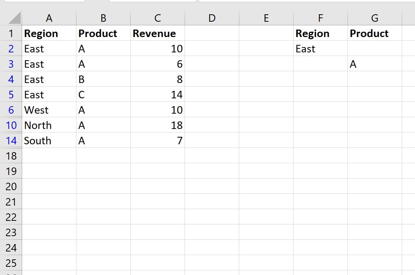Select column F header
Viewport: 415px width, 275px height.
pos(320,18)
